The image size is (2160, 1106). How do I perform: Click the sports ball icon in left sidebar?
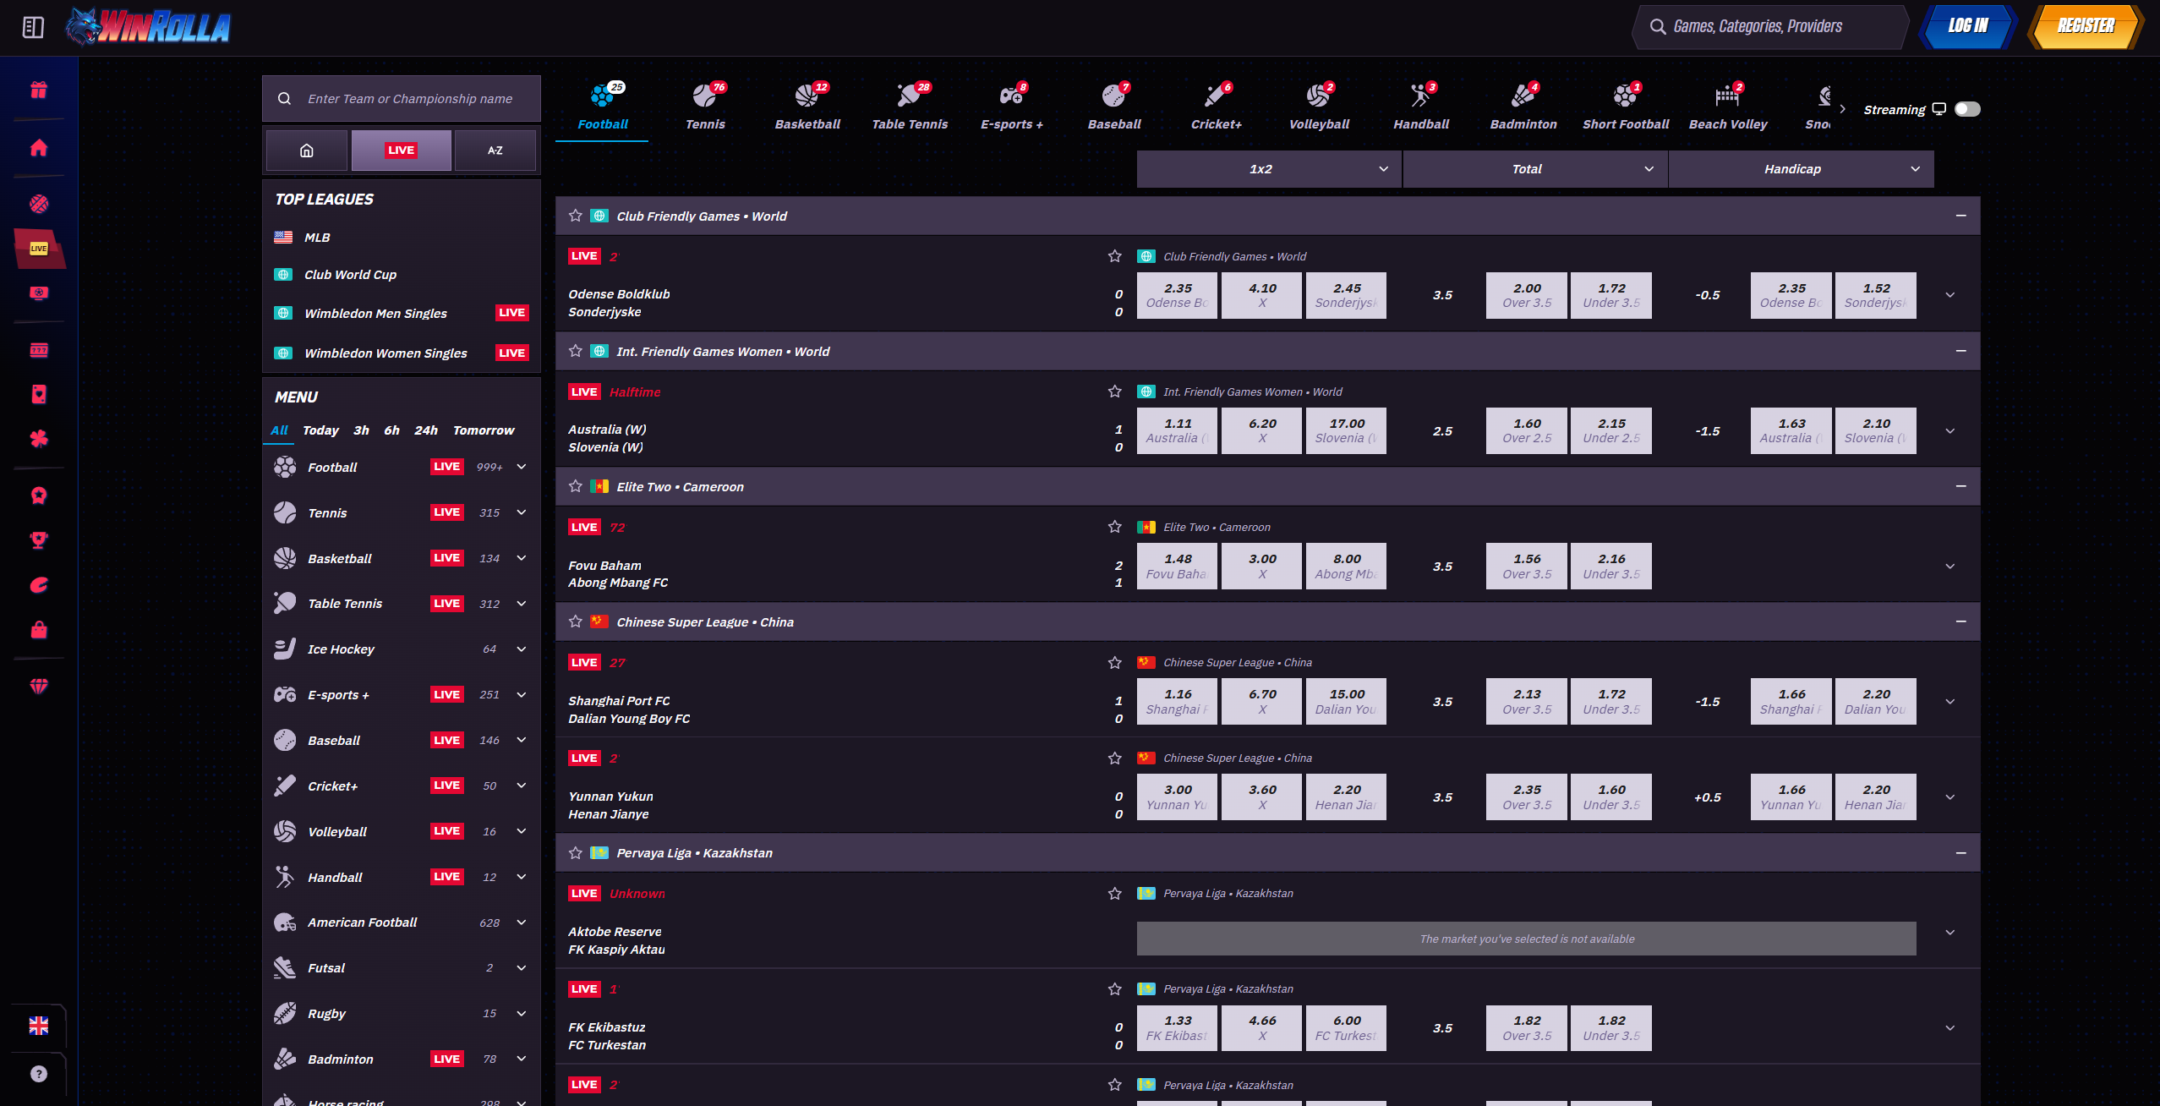39,204
